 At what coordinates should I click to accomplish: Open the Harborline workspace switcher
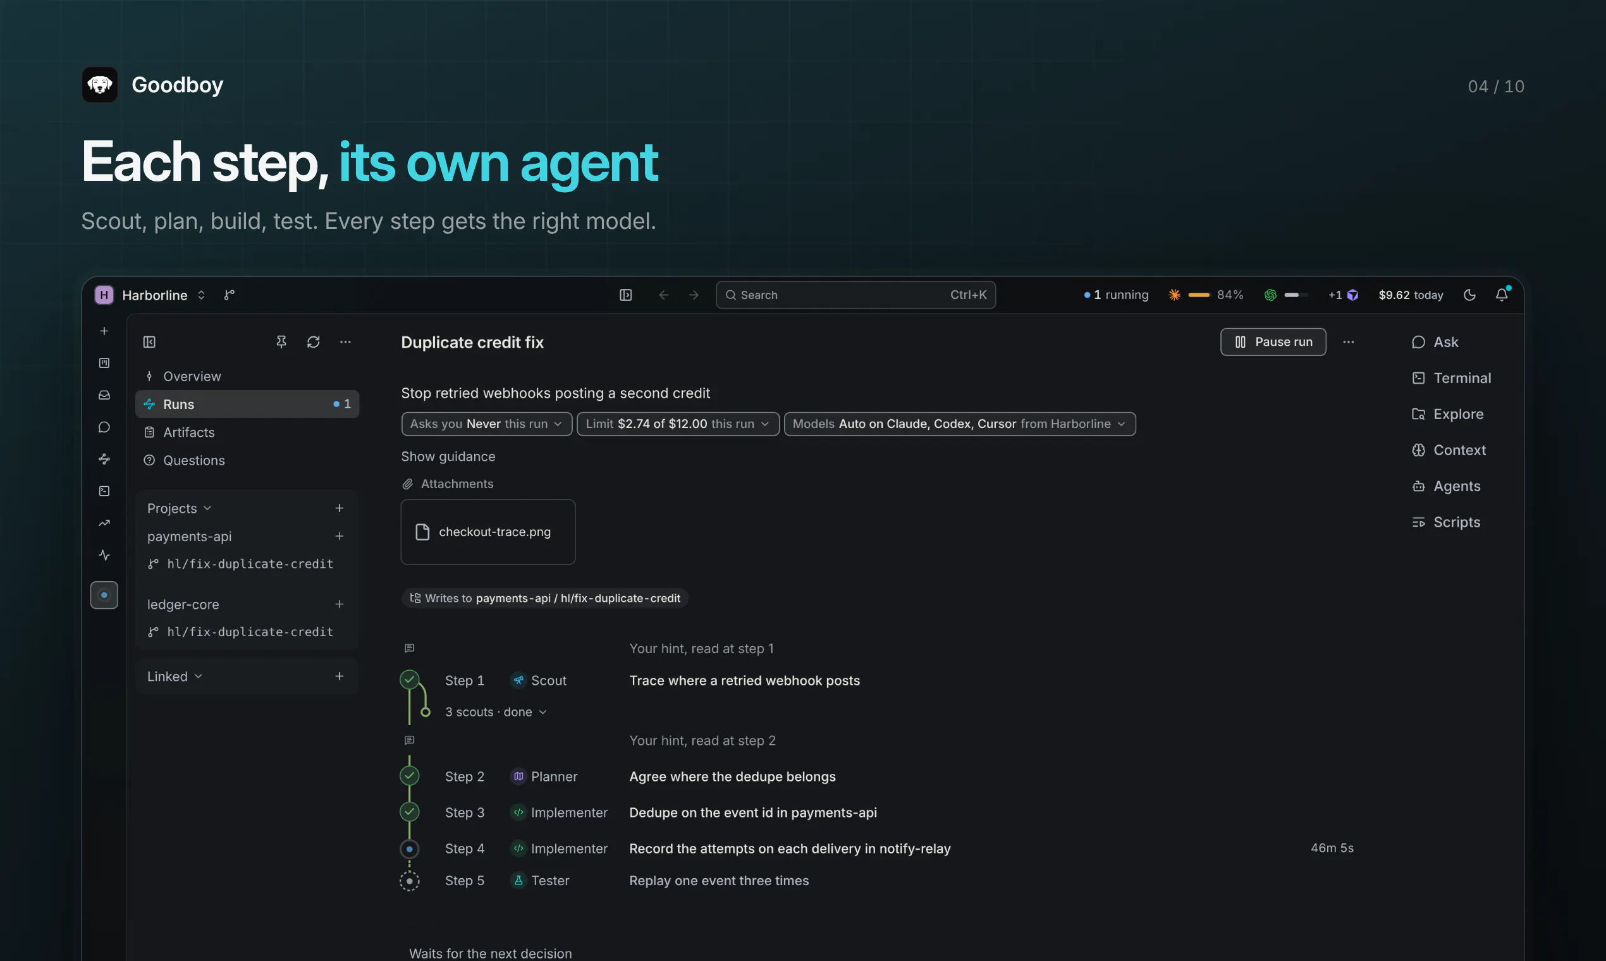[x=150, y=295]
